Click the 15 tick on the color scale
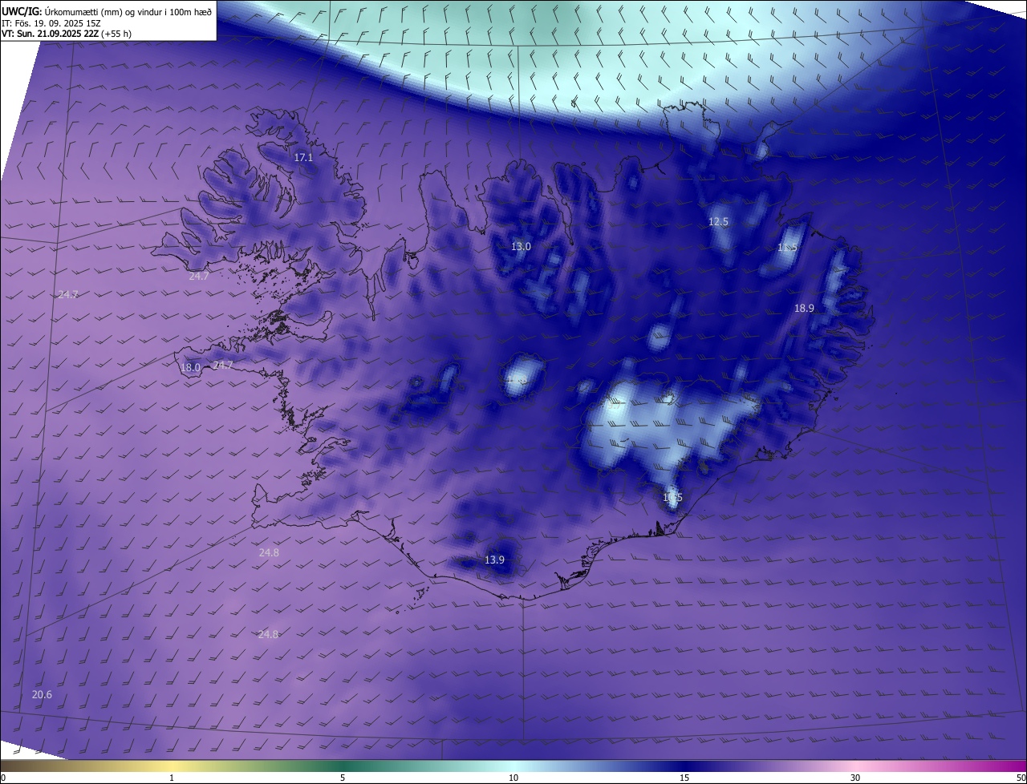This screenshot has height=784, width=1027. tap(684, 778)
